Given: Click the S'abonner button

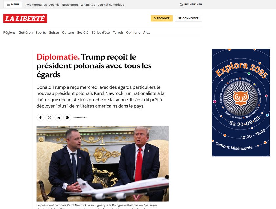Looking at the screenshot, I should coord(162,18).
